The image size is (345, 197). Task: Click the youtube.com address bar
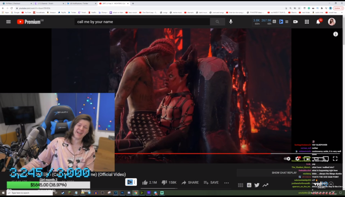point(150,8)
